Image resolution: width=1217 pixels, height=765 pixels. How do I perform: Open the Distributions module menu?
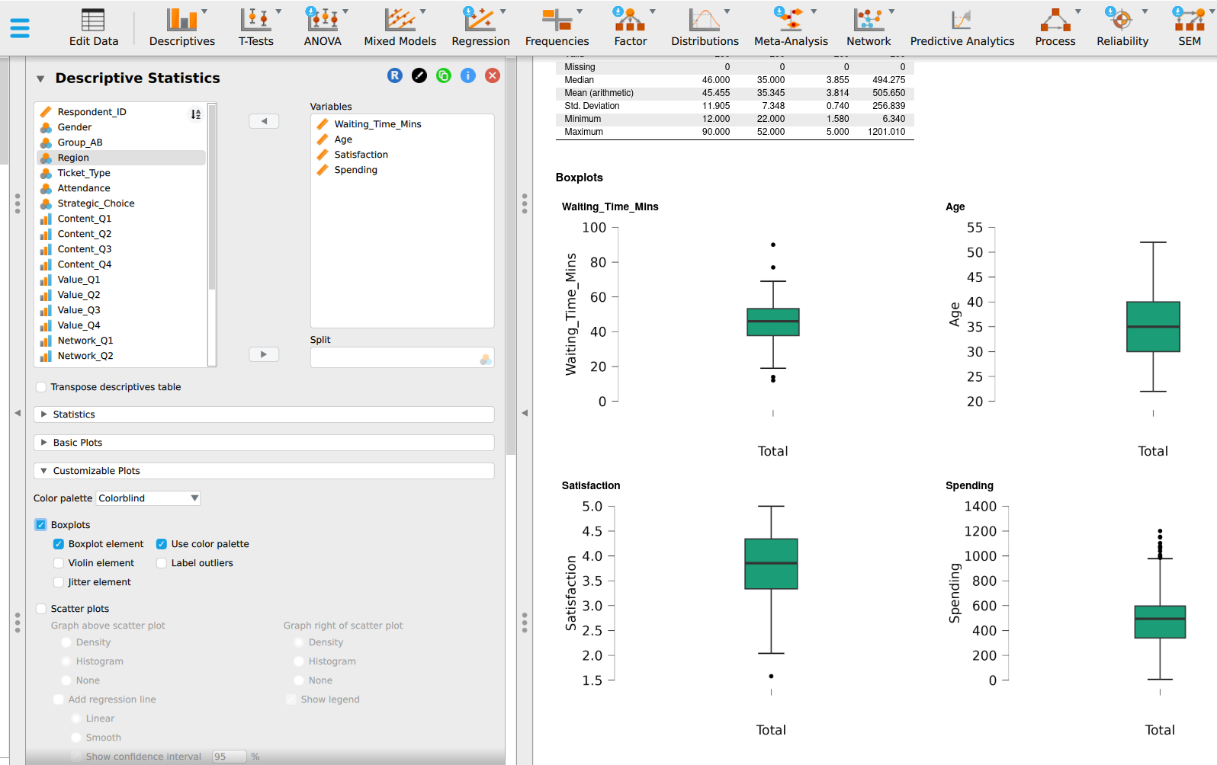(705, 27)
